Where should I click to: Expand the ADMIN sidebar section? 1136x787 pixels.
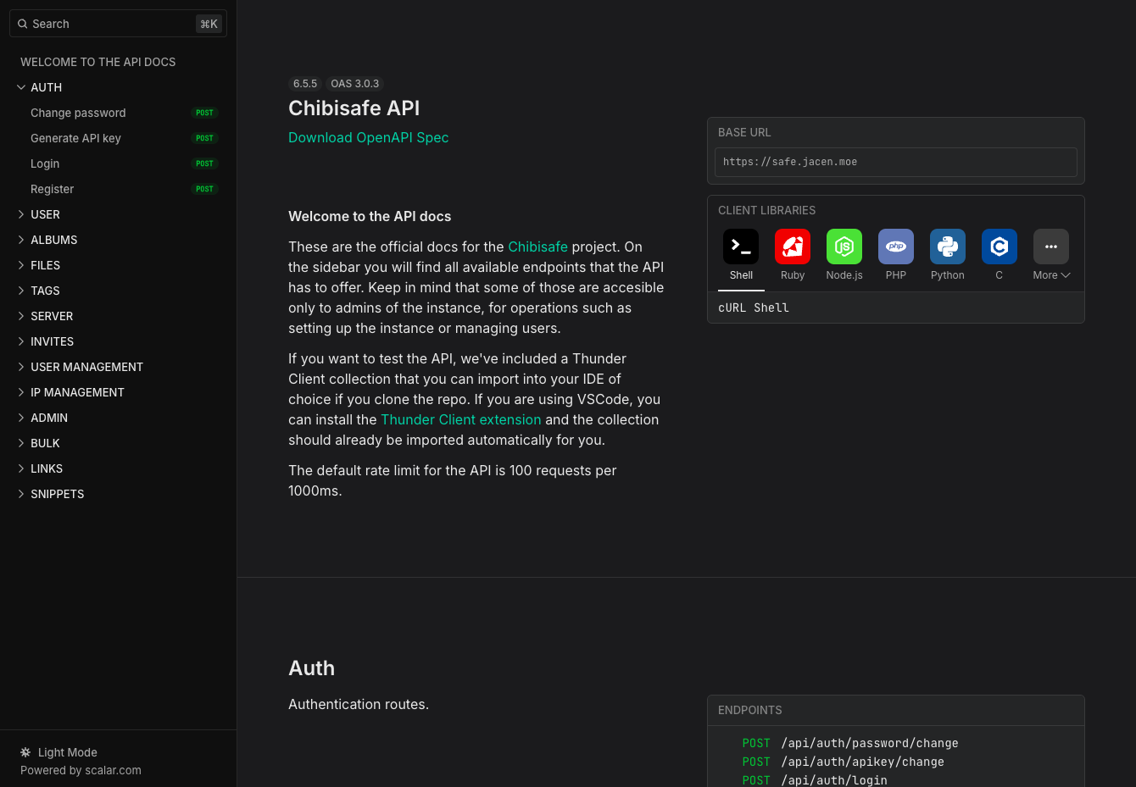(21, 418)
